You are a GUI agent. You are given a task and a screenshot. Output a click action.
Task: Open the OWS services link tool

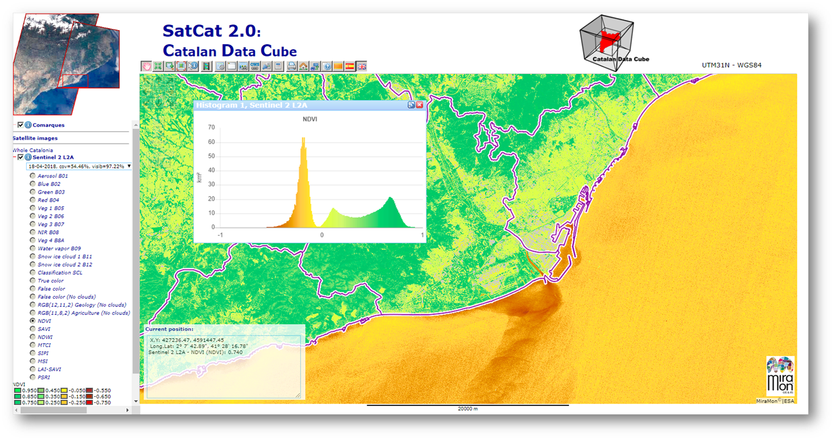pyautogui.click(x=255, y=66)
